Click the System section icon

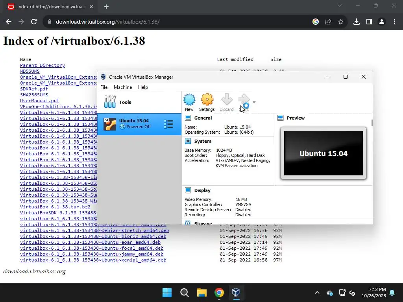click(188, 141)
